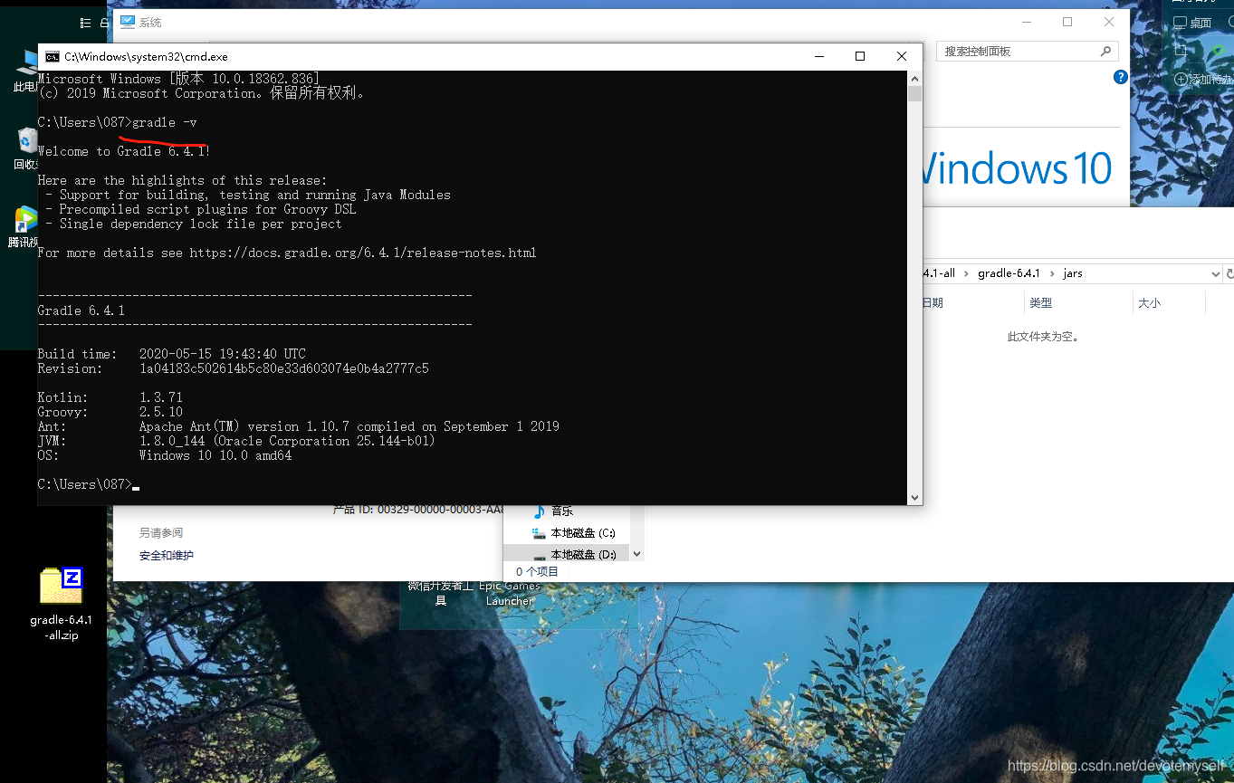
Task: Click the chevron after 4.1-all in breadcrumb
Action: tap(966, 273)
